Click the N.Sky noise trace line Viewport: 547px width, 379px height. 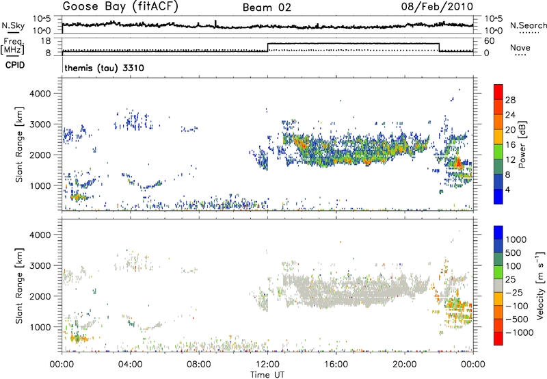267,25
